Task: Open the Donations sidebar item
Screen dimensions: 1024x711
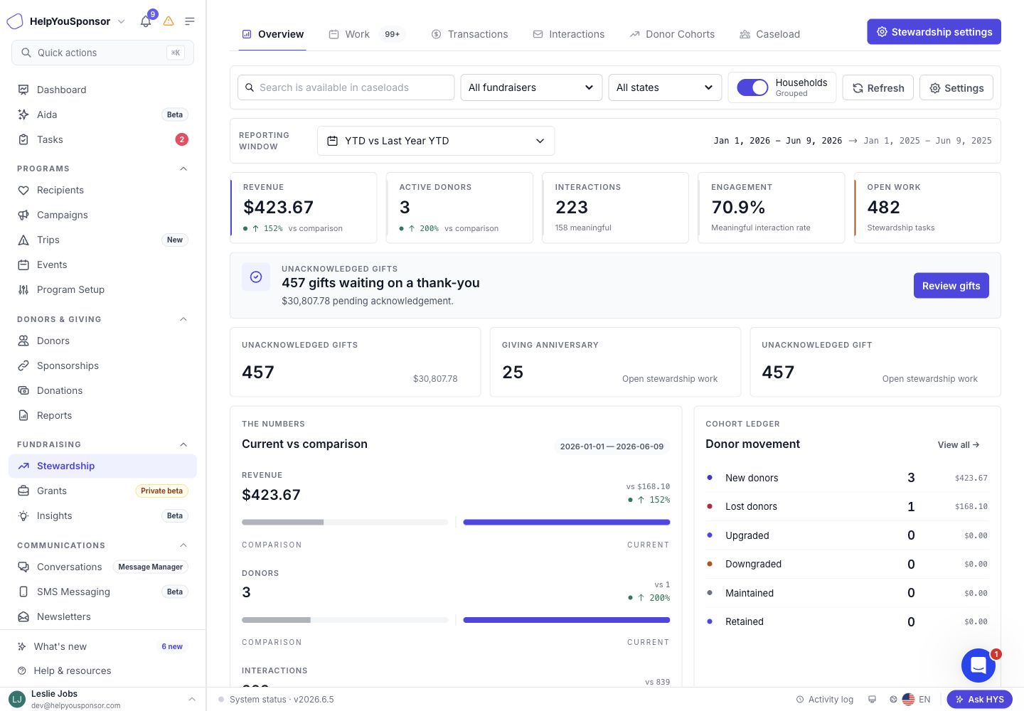Action: (x=102, y=390)
